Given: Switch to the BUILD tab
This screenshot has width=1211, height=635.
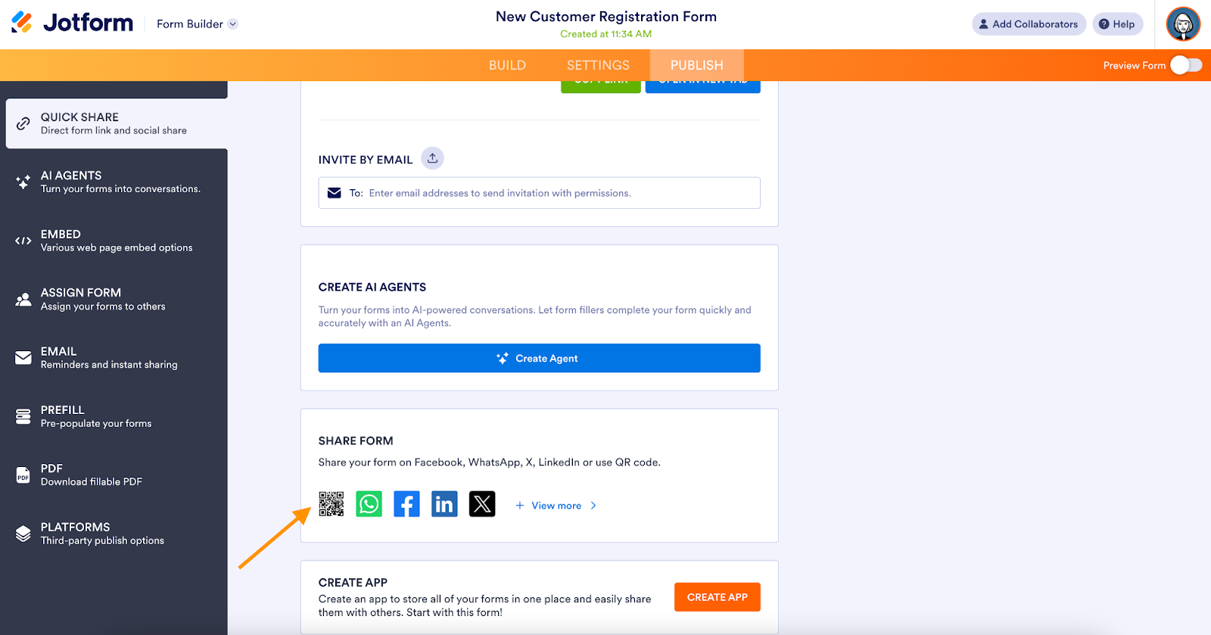Looking at the screenshot, I should (507, 66).
